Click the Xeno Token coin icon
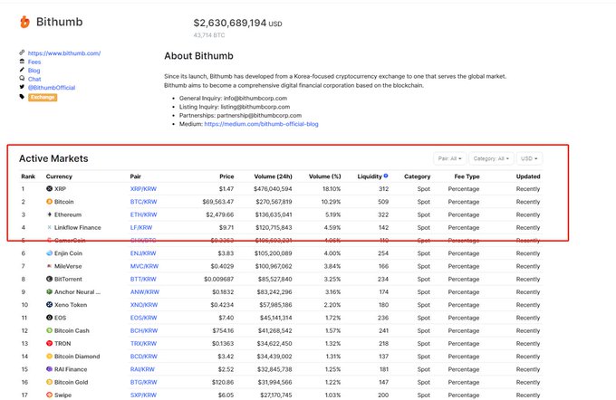 [x=49, y=305]
